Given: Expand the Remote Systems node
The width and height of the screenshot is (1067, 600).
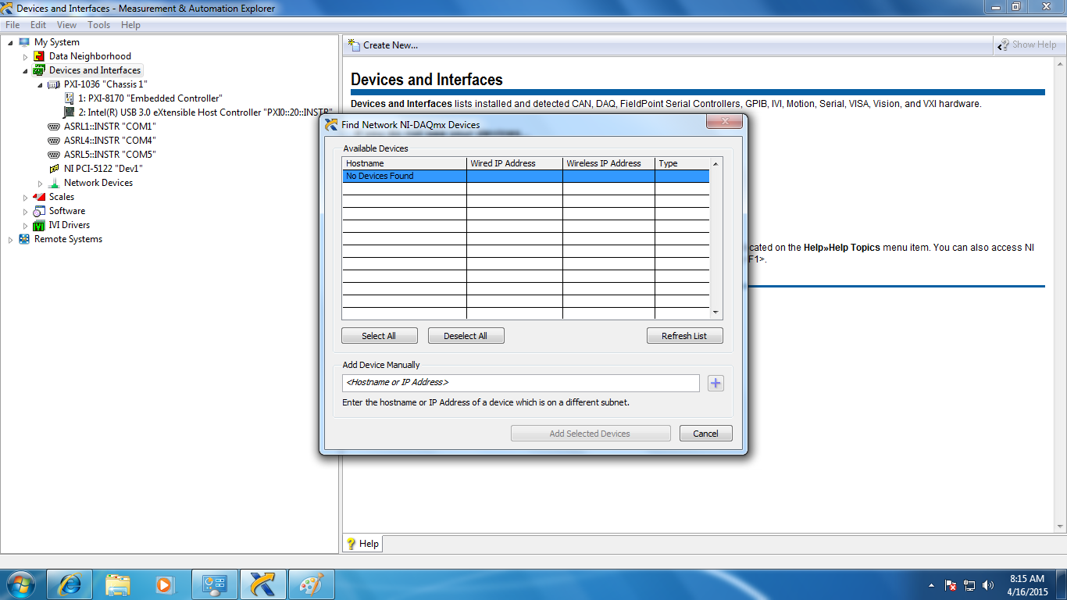Looking at the screenshot, I should (10, 239).
